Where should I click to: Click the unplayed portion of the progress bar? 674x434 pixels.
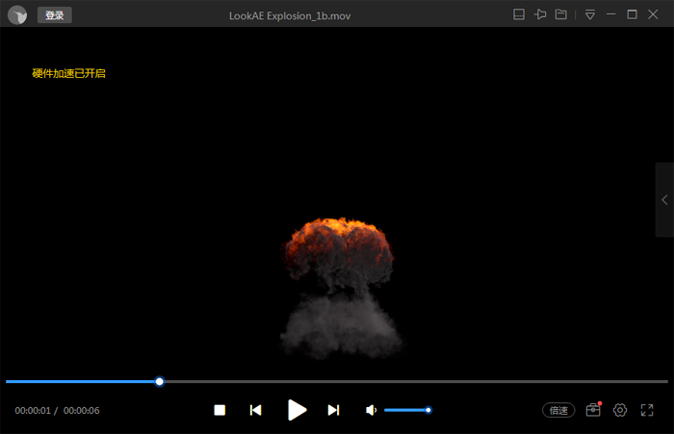click(x=414, y=382)
